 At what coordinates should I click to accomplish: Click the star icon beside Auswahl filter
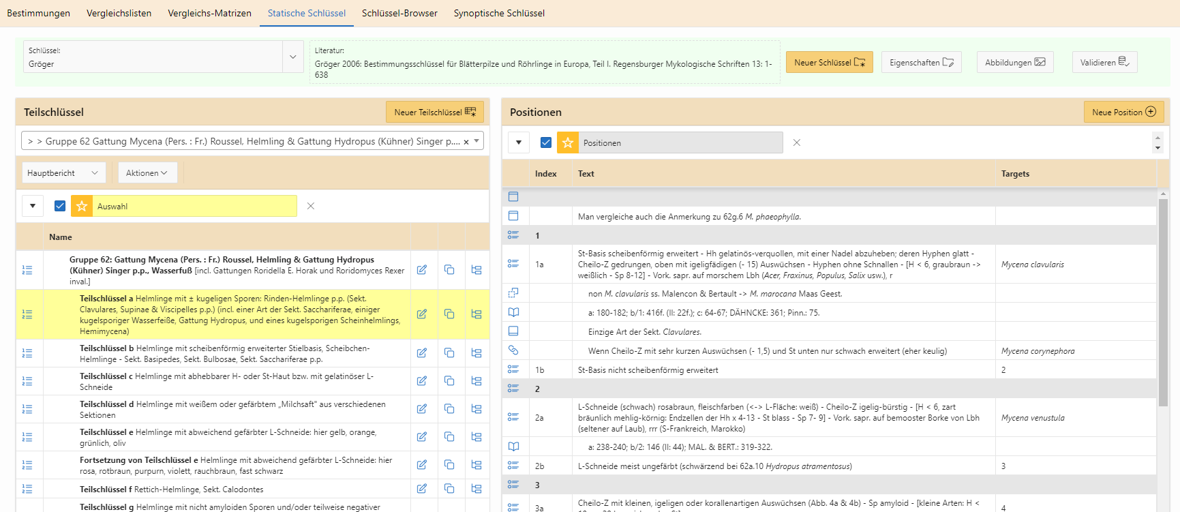pyautogui.click(x=82, y=206)
